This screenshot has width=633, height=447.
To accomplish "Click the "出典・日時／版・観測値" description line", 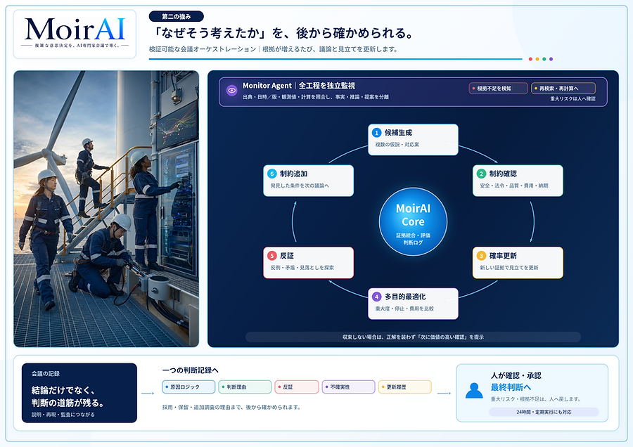I will click(x=316, y=97).
